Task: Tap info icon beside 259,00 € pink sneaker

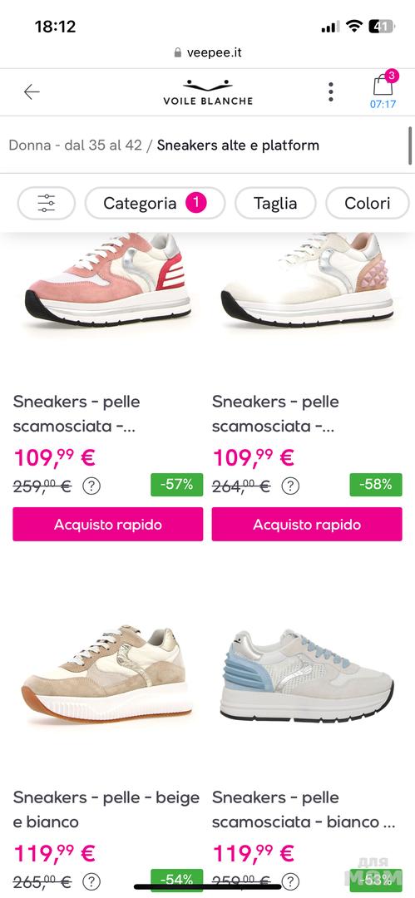Action: (91, 486)
